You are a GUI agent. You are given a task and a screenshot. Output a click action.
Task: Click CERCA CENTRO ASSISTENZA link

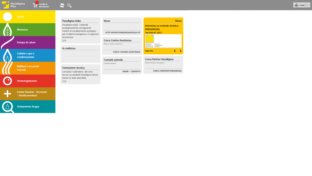[x=127, y=52]
